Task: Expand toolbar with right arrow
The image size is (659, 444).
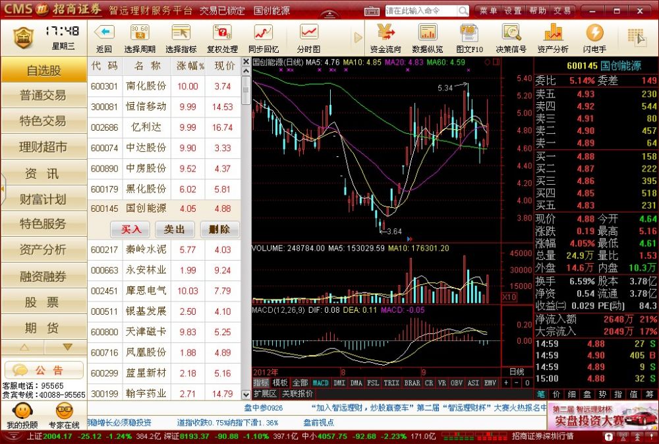Action: pyautogui.click(x=358, y=38)
